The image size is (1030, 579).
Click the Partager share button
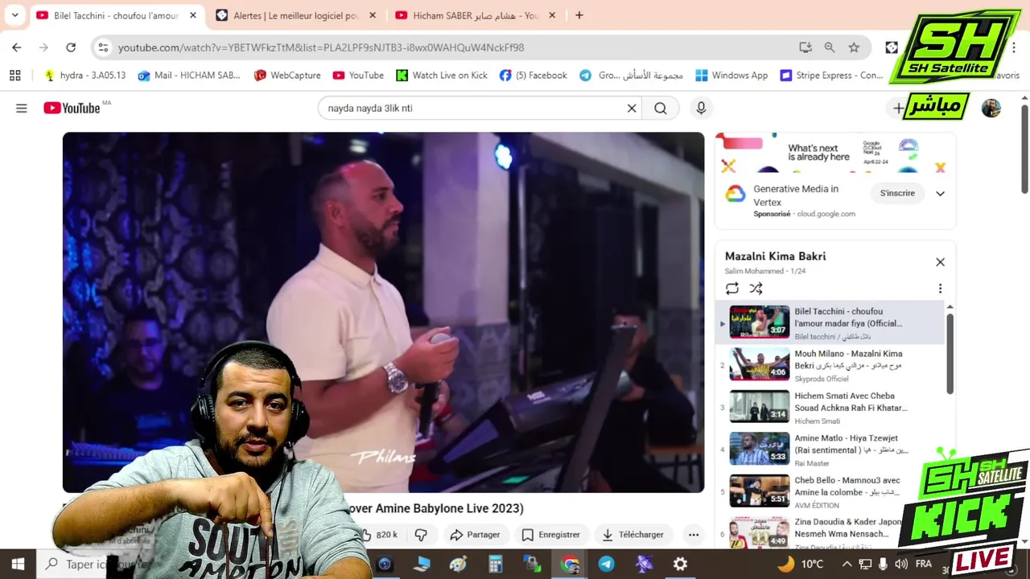point(475,535)
